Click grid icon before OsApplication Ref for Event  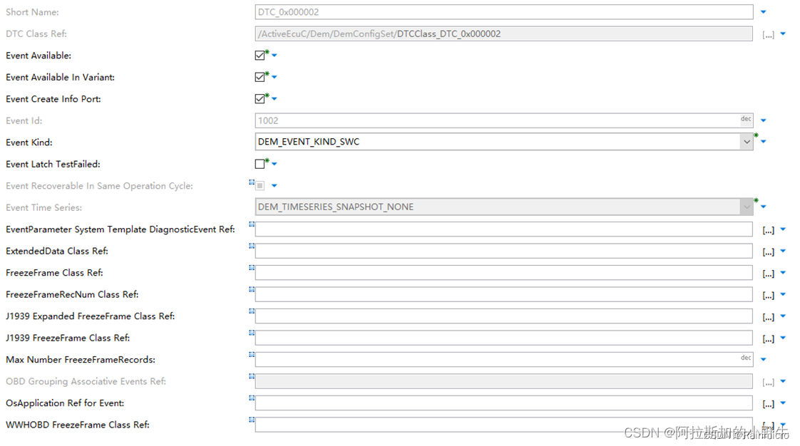pyautogui.click(x=250, y=399)
